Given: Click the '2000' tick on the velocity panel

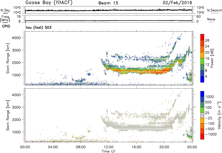Looking at the screenshot, I should pos(16,120).
